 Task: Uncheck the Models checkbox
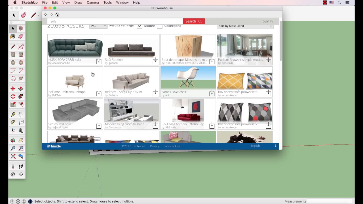pos(140,26)
